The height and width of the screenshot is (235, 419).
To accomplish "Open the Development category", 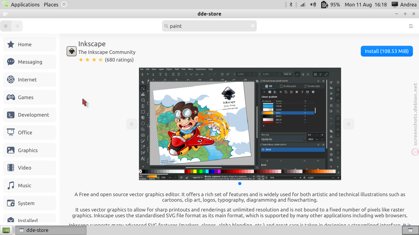I will click(29, 115).
